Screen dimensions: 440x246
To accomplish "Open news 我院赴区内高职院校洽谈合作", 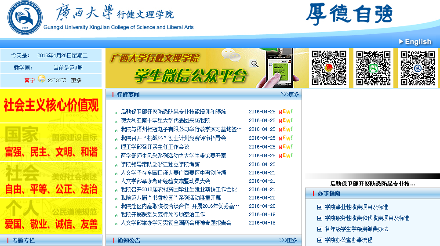I will (x=180, y=206).
